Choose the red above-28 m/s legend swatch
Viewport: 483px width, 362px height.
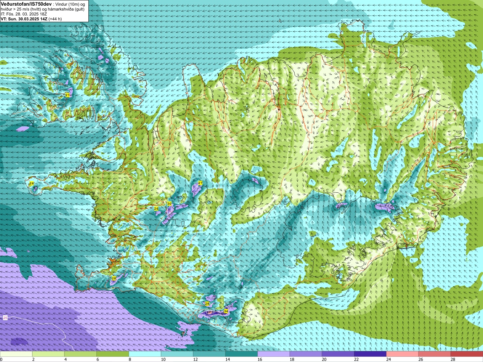click(466, 354)
